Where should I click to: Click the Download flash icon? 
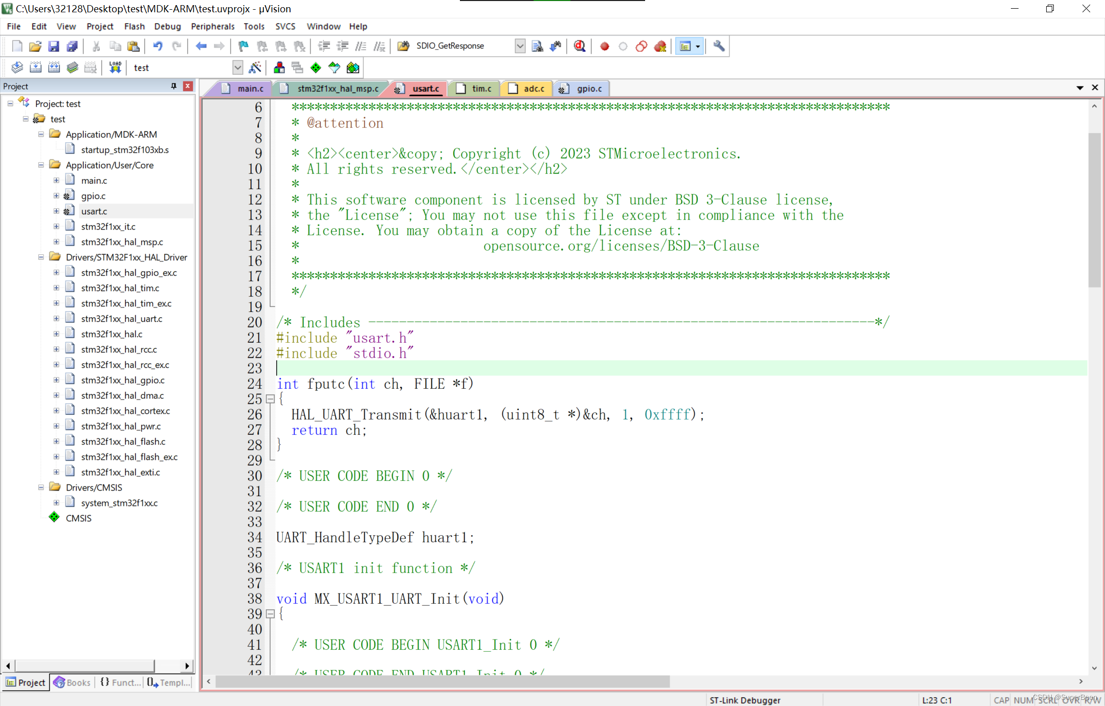115,67
